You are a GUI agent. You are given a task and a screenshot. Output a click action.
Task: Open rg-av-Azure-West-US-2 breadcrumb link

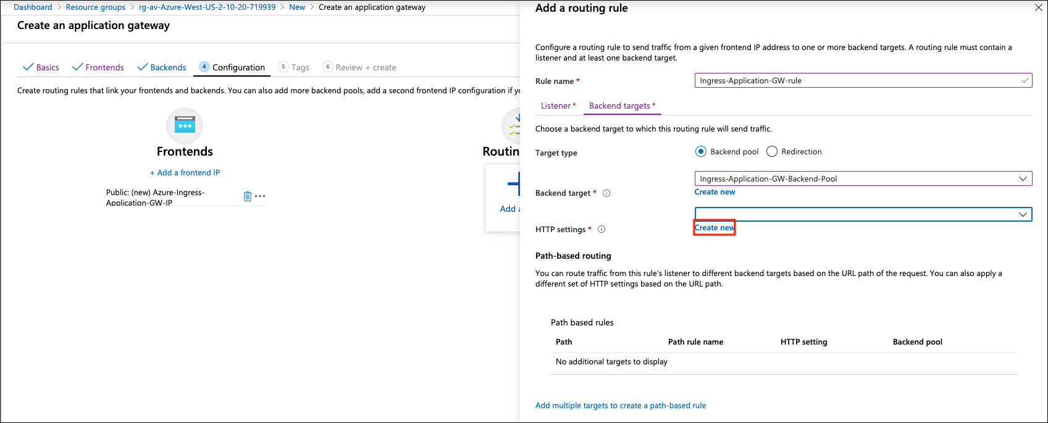pyautogui.click(x=208, y=7)
